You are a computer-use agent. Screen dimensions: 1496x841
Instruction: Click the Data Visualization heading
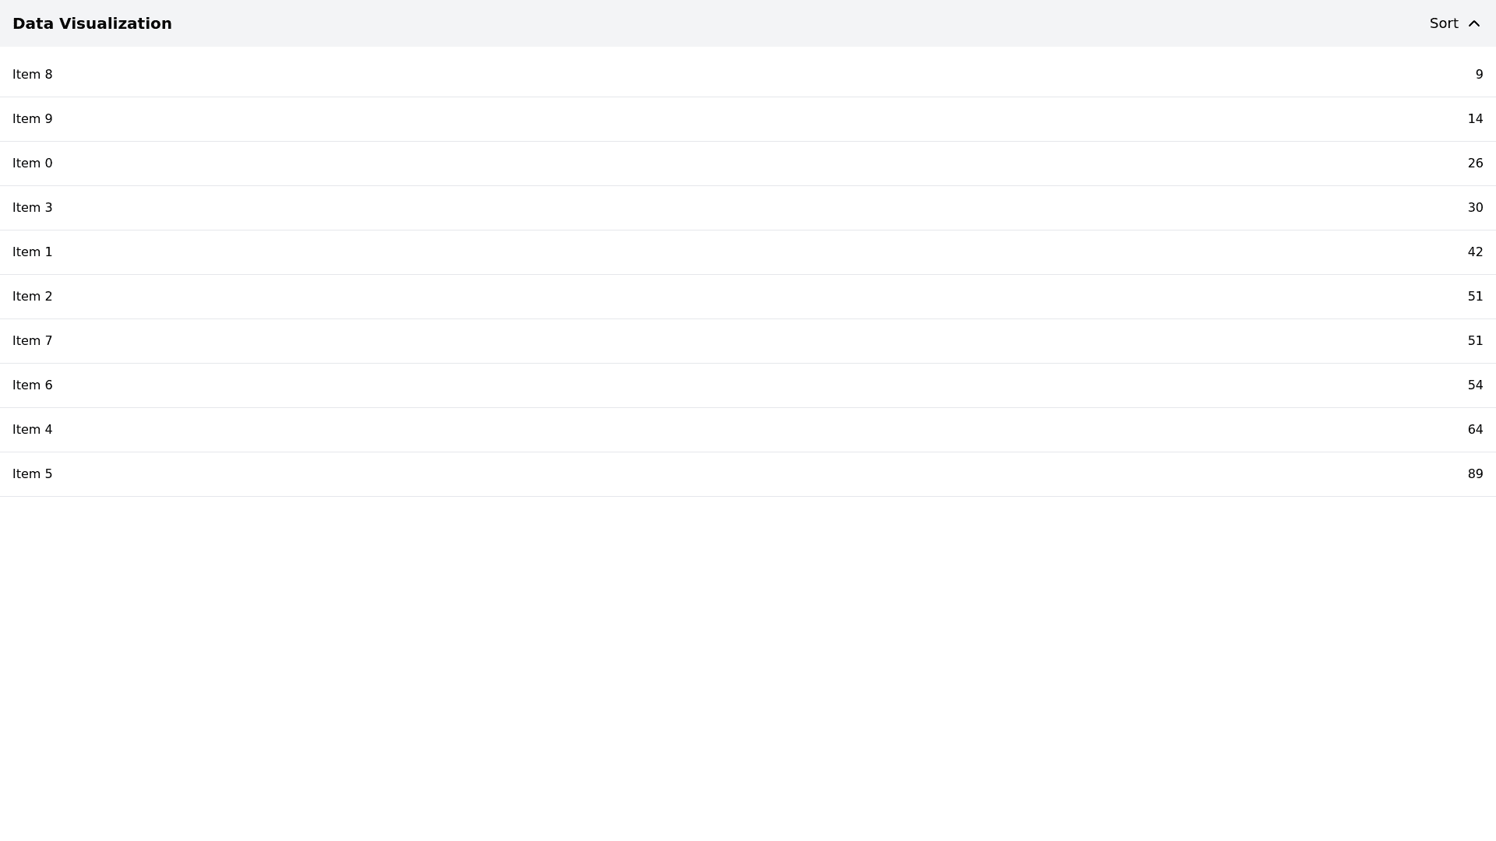coord(92,23)
